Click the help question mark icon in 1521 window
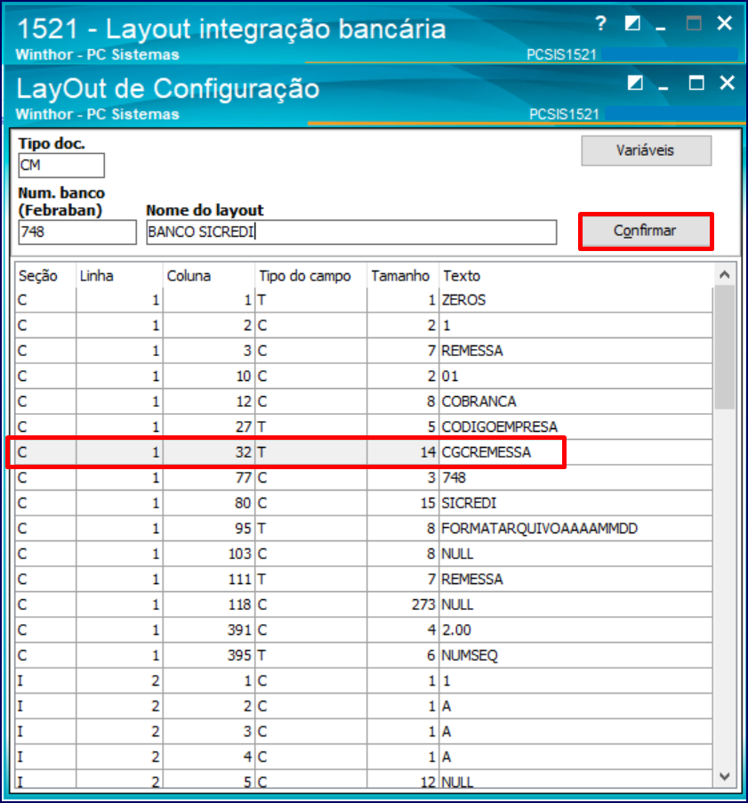This screenshot has width=748, height=803. 600,23
